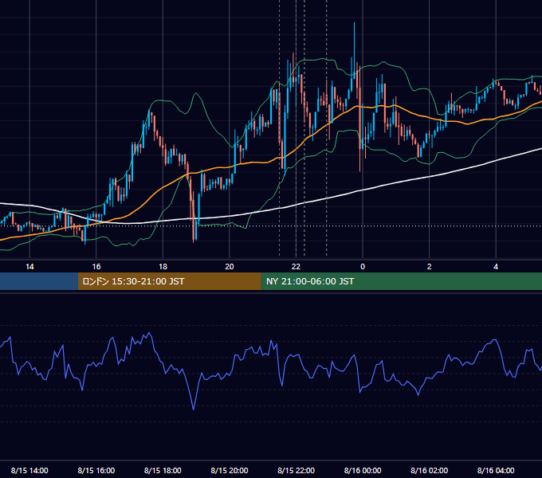Click hour label 14 on price chart axis

[x=29, y=267]
